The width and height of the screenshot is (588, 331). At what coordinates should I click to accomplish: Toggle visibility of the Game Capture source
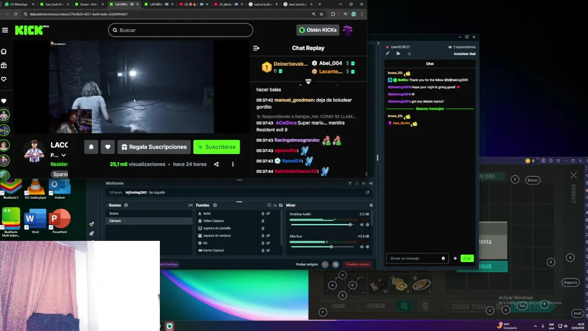pos(268,250)
